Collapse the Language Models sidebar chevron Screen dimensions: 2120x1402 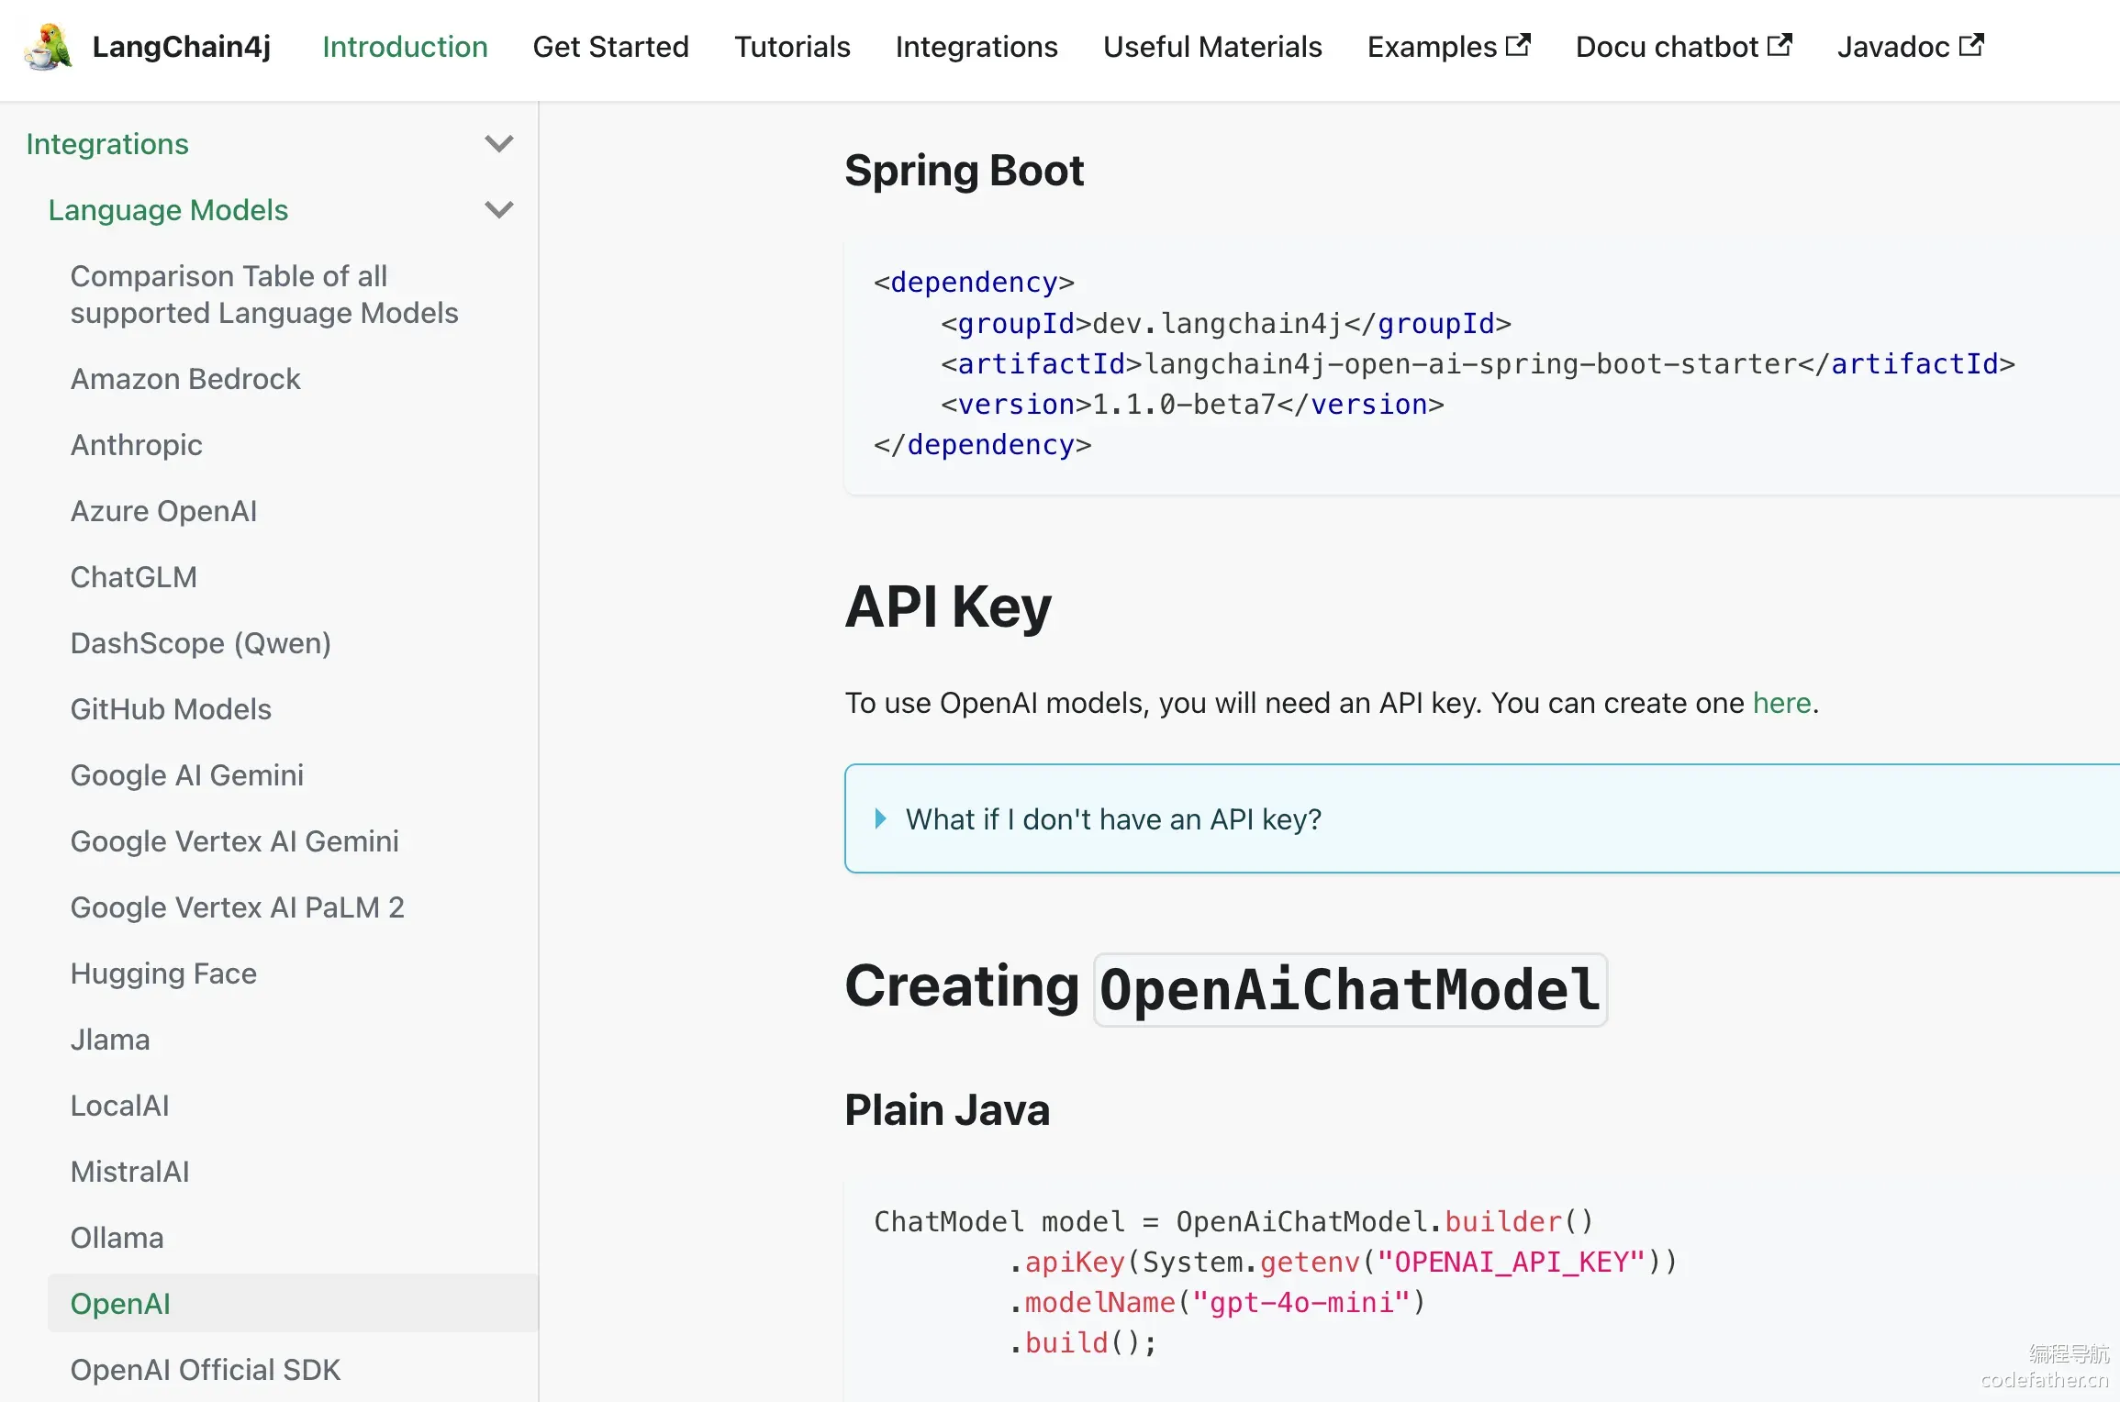[498, 209]
